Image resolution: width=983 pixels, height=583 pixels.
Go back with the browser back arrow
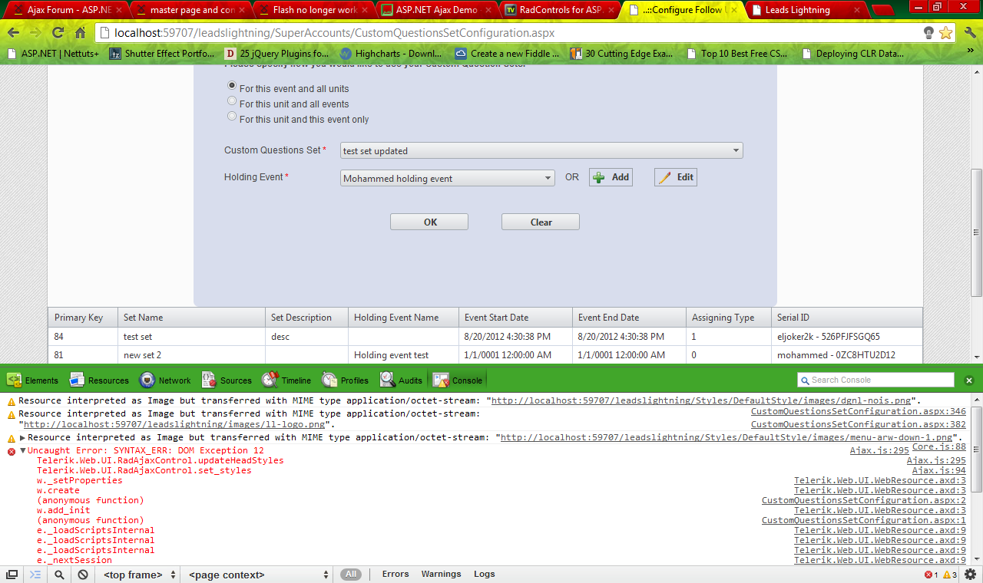[x=14, y=33]
